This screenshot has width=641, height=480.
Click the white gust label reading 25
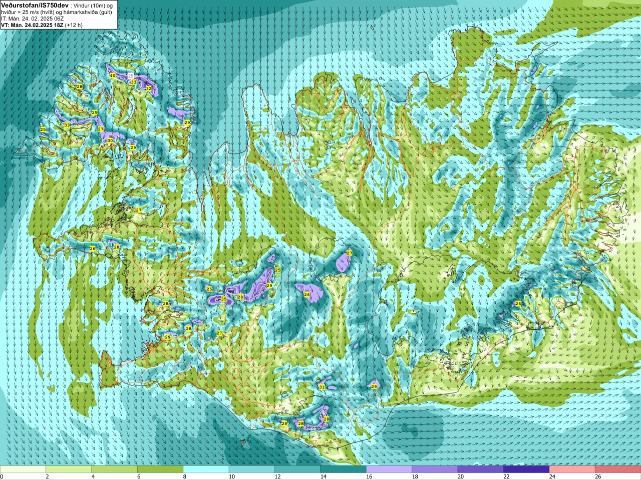click(x=131, y=75)
